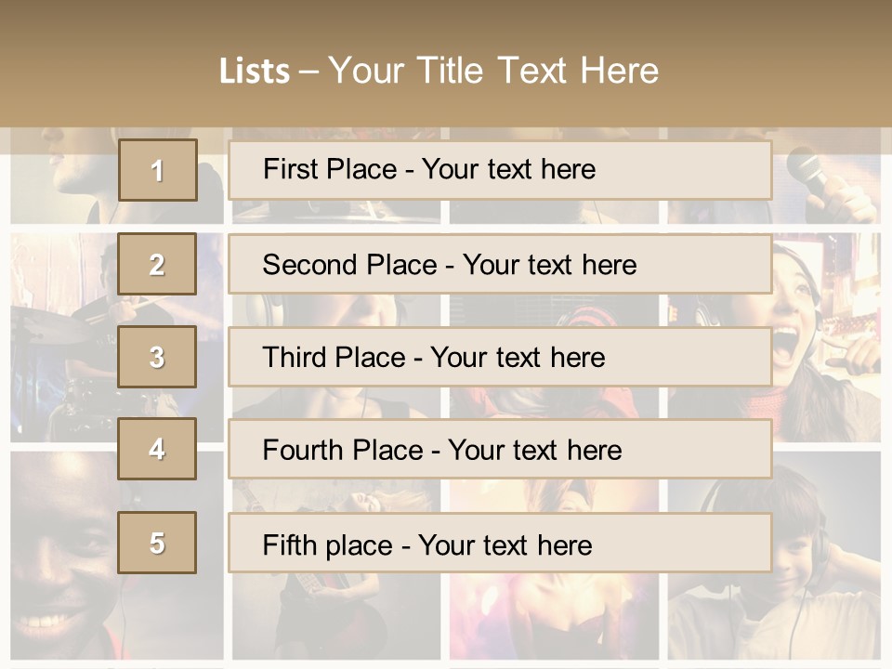
Task: Select the Second Place text bar
Action: 500,264
